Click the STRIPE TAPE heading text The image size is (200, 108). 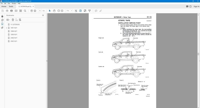[x=124, y=20]
